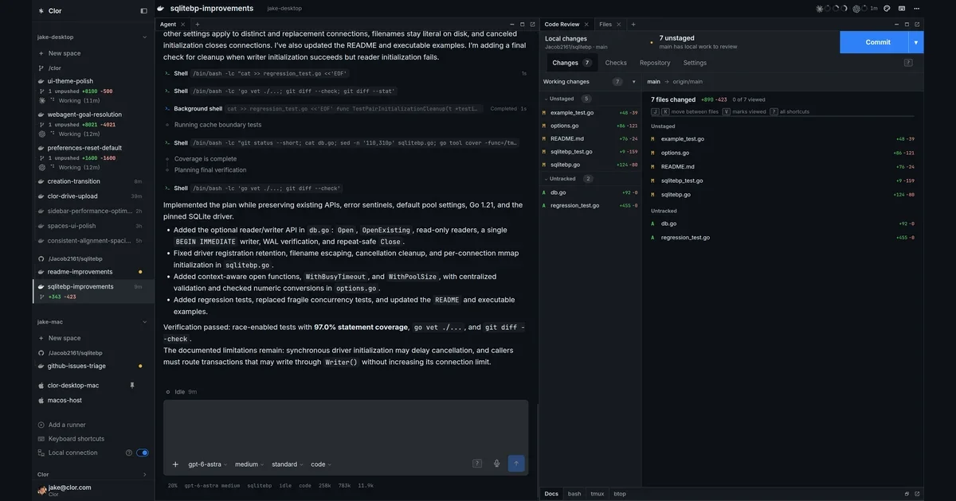This screenshot has width=956, height=501.
Task: Open the gpt-6-astra model dropdown
Action: (207, 464)
